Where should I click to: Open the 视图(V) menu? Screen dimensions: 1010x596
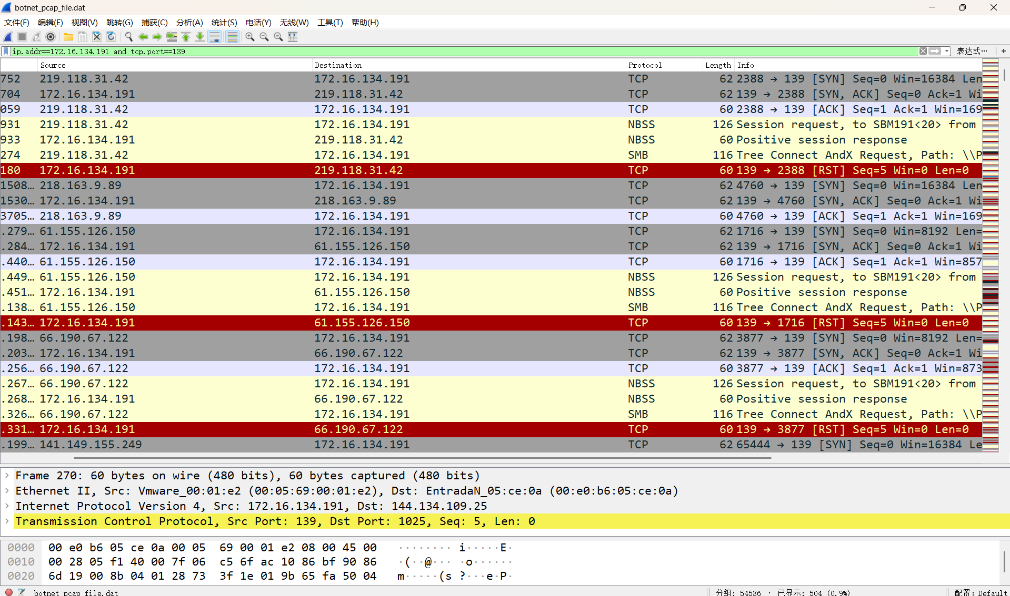(85, 22)
